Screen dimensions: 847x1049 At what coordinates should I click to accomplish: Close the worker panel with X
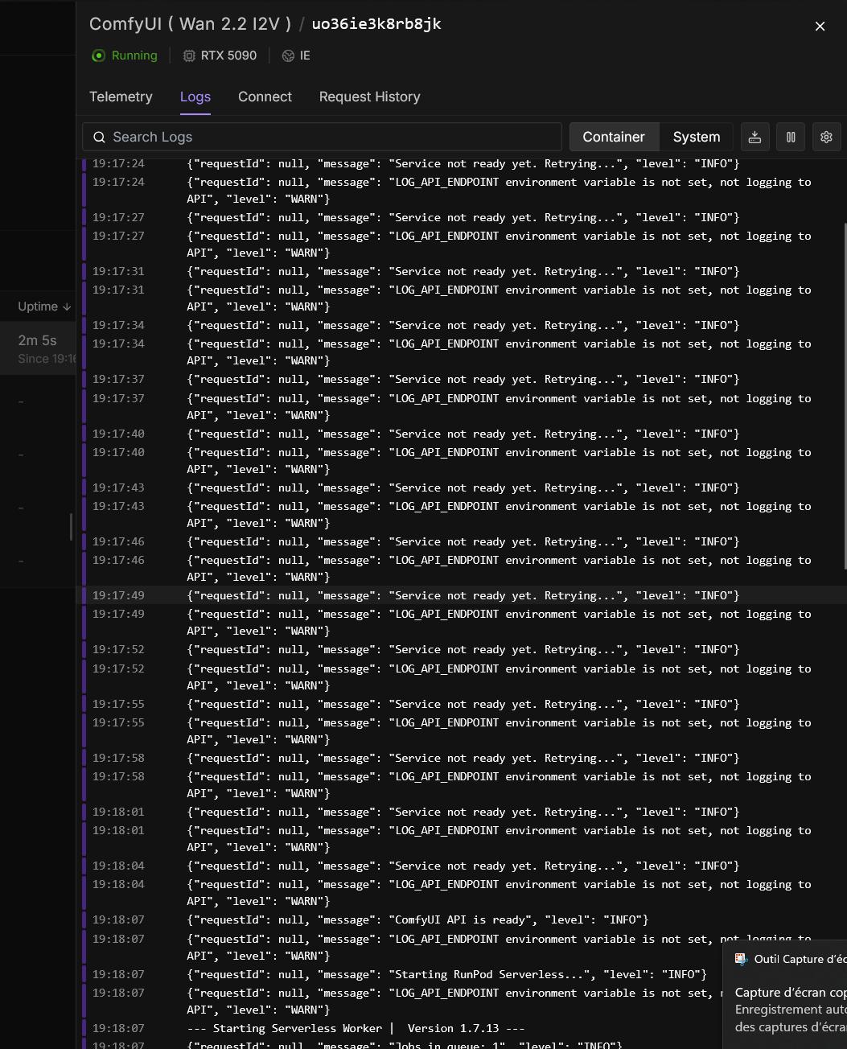[x=820, y=27]
